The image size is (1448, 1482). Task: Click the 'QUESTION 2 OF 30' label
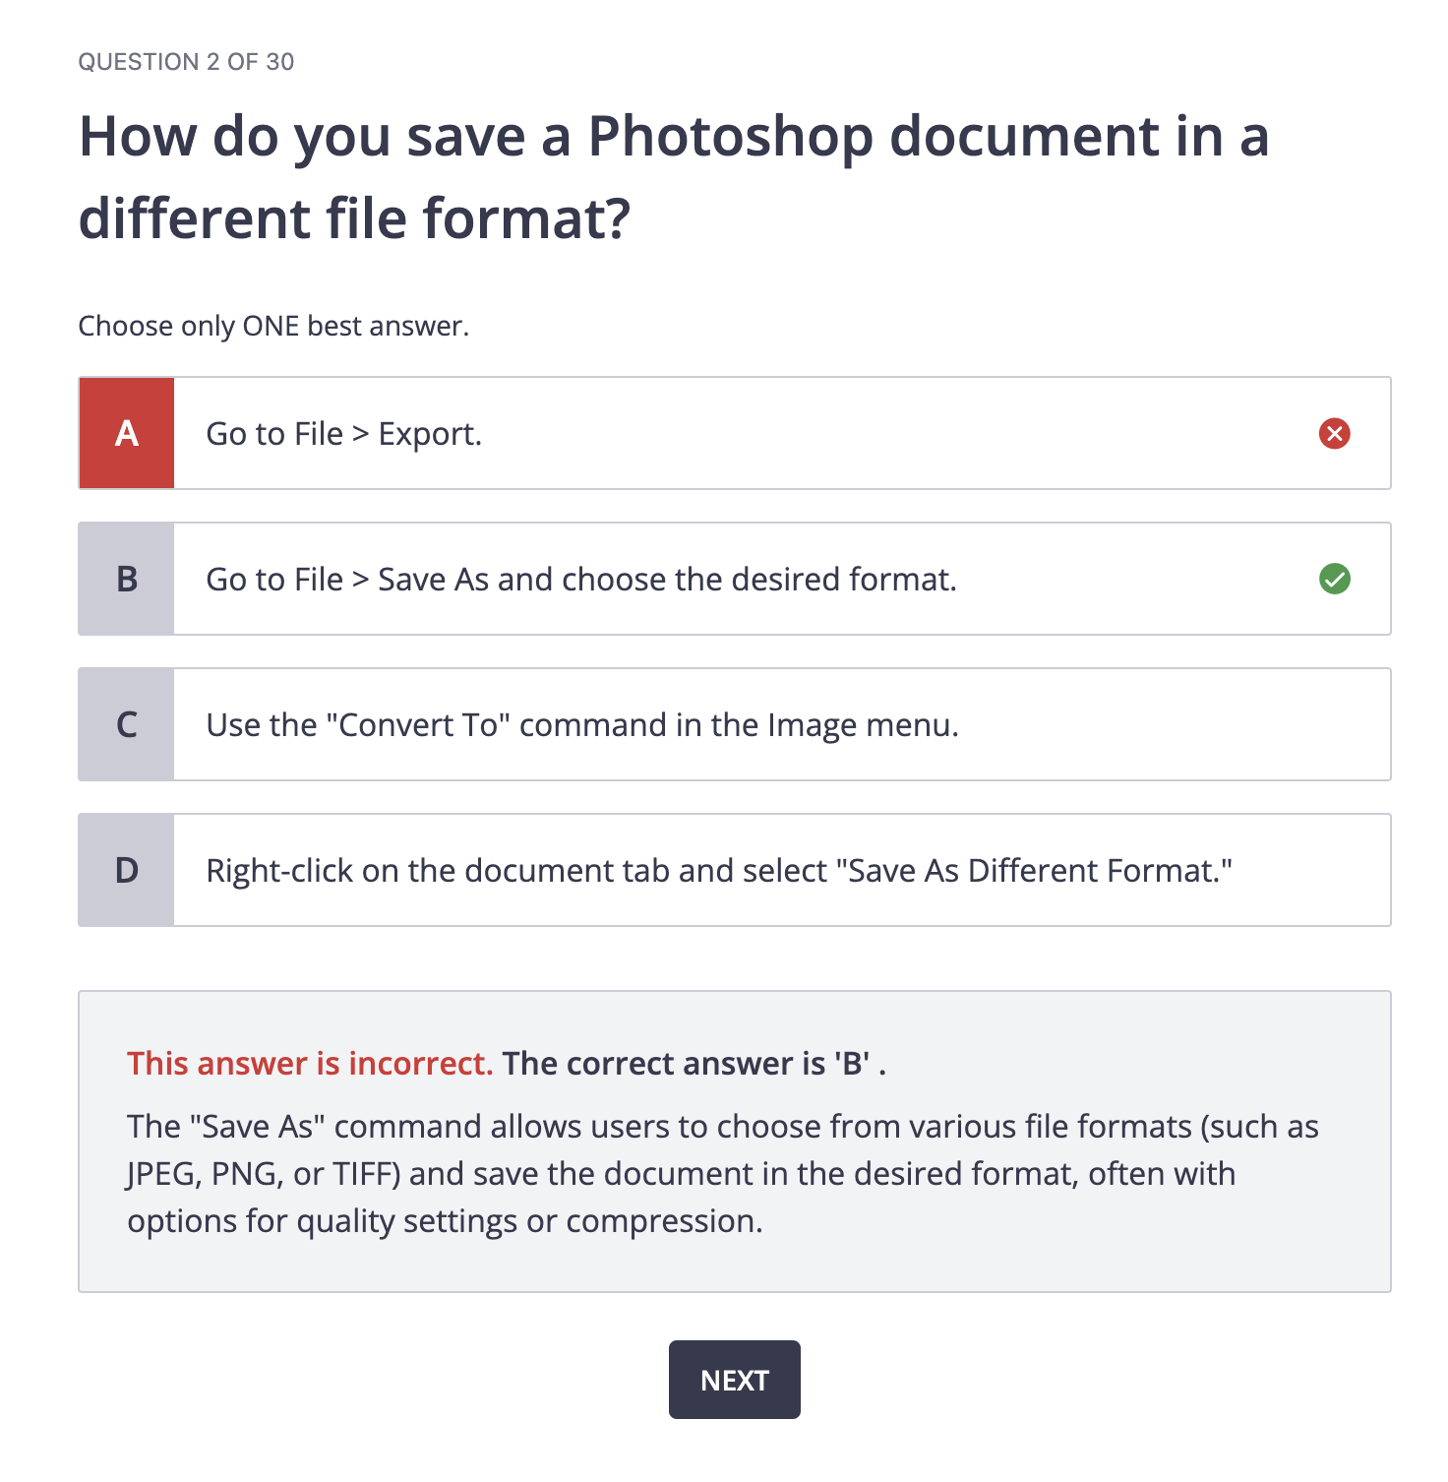click(186, 62)
